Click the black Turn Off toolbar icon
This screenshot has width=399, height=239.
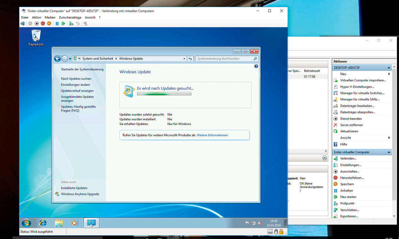36,24
